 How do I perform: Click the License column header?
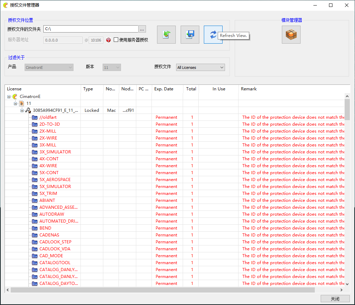tap(43, 89)
